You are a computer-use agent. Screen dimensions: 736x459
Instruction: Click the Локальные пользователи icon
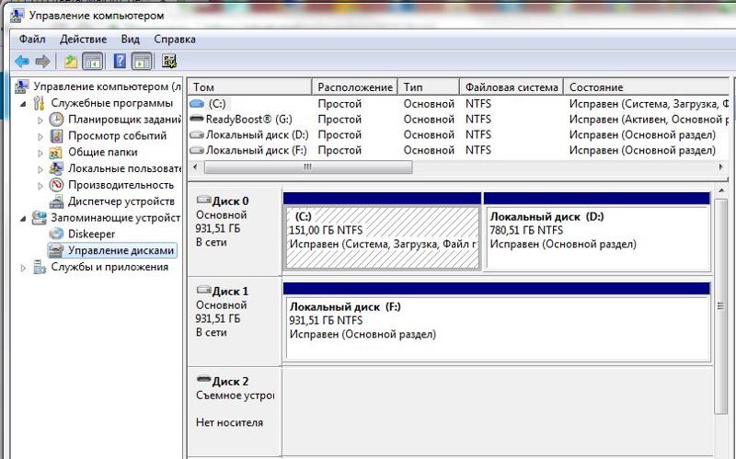(x=56, y=168)
